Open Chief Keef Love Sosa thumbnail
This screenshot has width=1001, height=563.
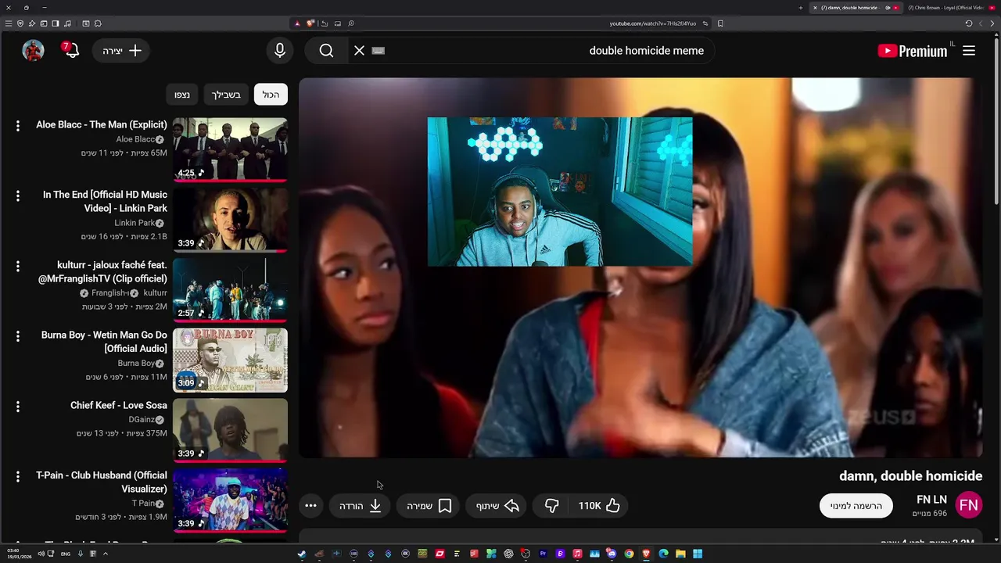(x=230, y=430)
